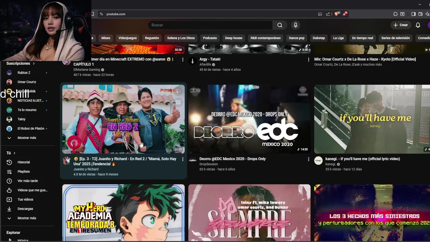Viewport: 430px width, 242px height.
Task: Click Rubius Z channel avatar
Action: coord(9,73)
